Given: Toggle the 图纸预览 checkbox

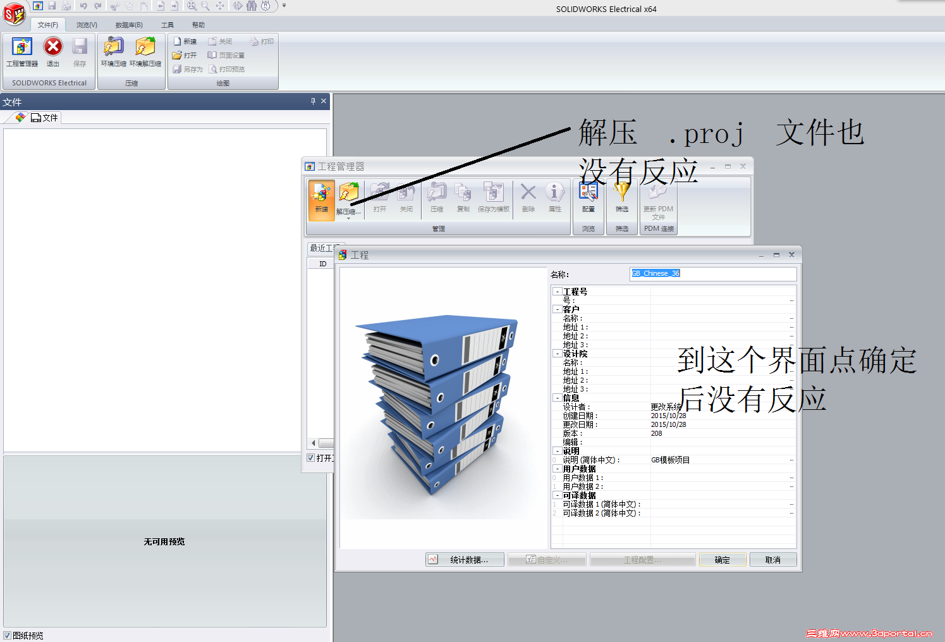Looking at the screenshot, I should 8,636.
